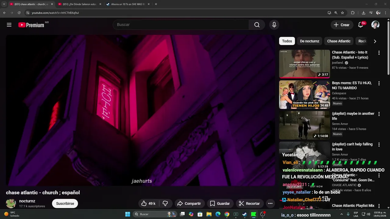Image resolution: width=390 pixels, height=219 pixels.
Task: Open Chrome extensions puzzle icon
Action: click(x=353, y=13)
